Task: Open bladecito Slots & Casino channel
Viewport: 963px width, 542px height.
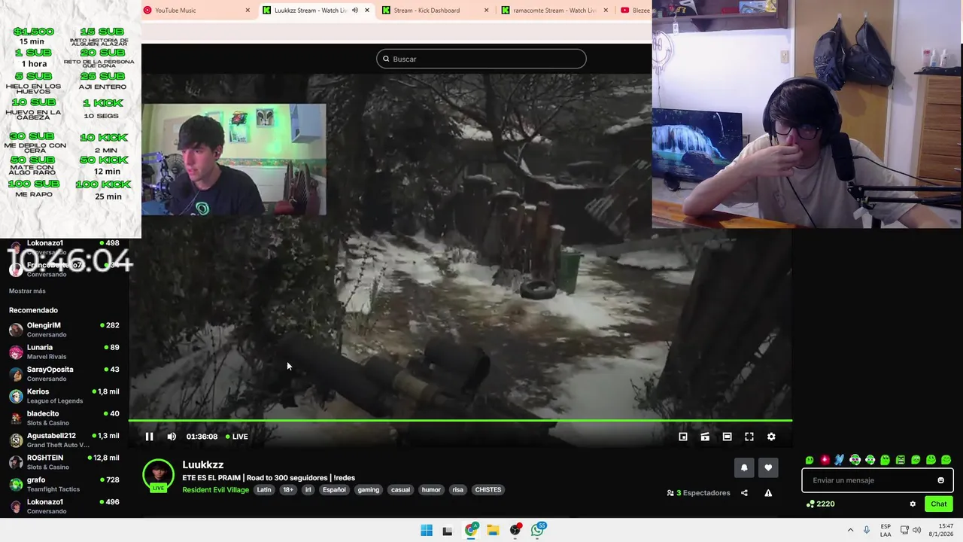Action: pos(64,418)
